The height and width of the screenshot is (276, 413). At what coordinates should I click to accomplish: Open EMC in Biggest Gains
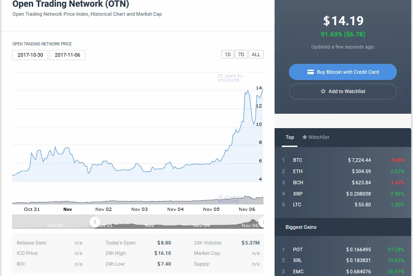[343, 272]
